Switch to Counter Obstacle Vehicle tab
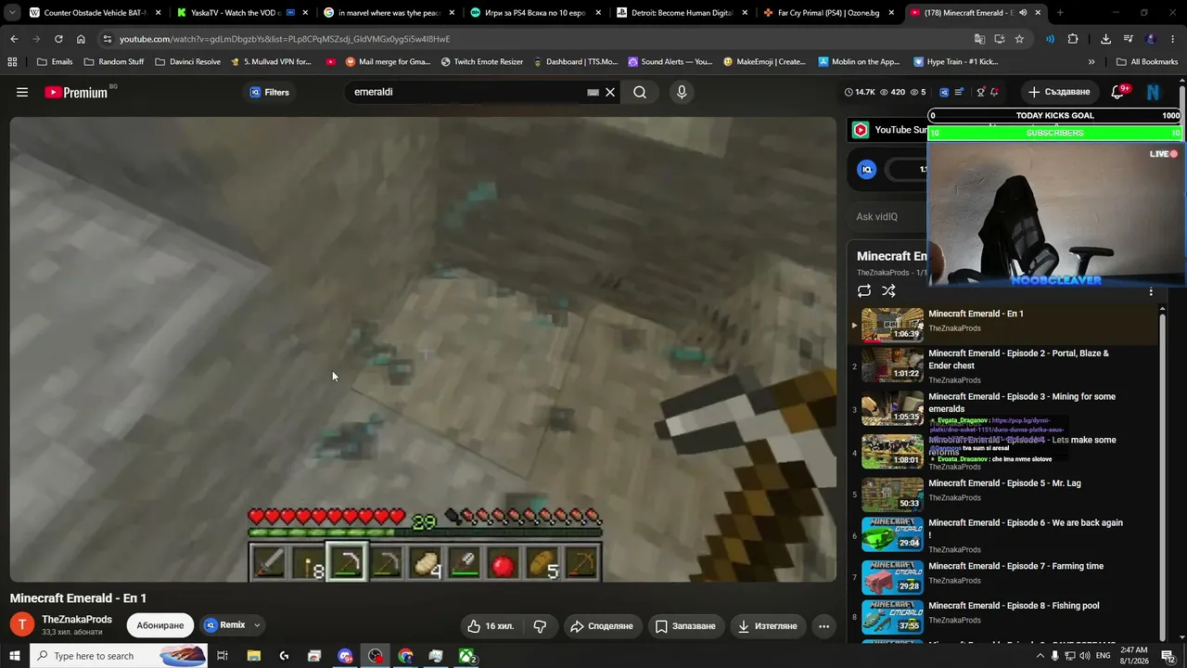 pyautogui.click(x=96, y=13)
